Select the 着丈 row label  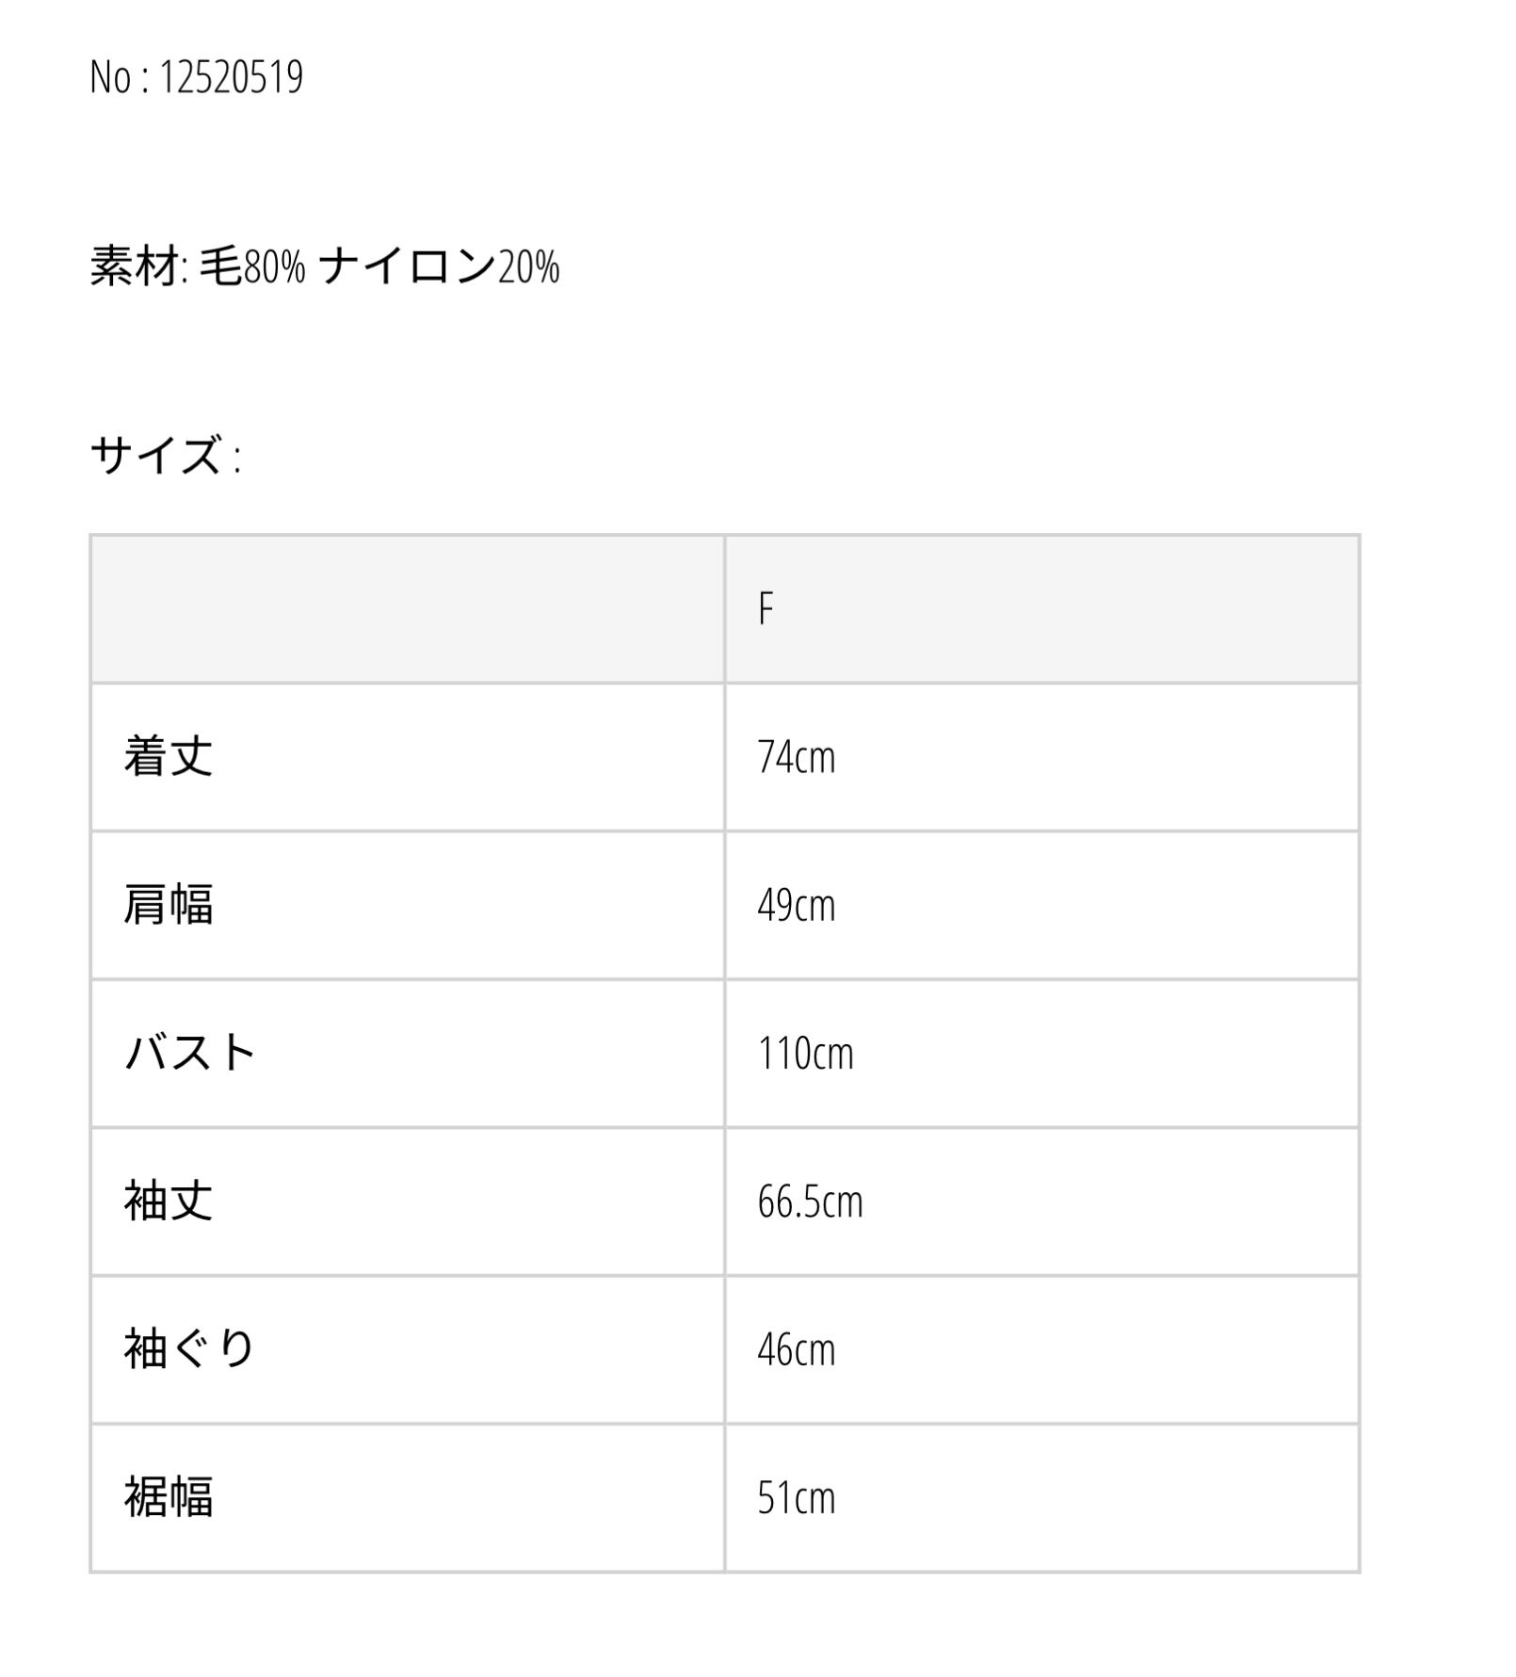pos(169,757)
